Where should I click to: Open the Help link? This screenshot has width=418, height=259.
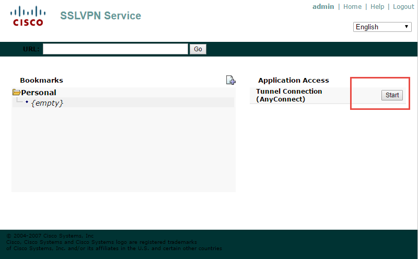coord(377,7)
